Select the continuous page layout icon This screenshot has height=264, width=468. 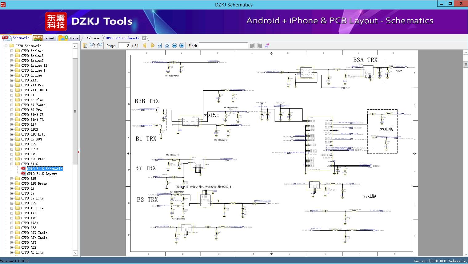[92, 45]
